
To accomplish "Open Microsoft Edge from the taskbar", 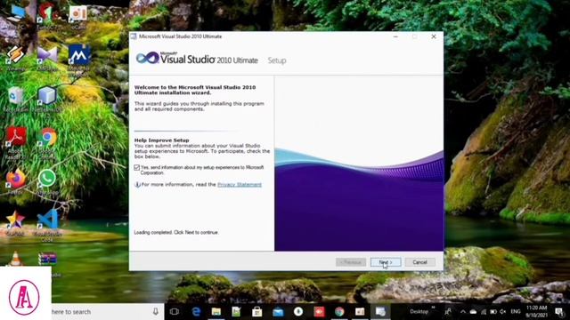I will point(196,312).
